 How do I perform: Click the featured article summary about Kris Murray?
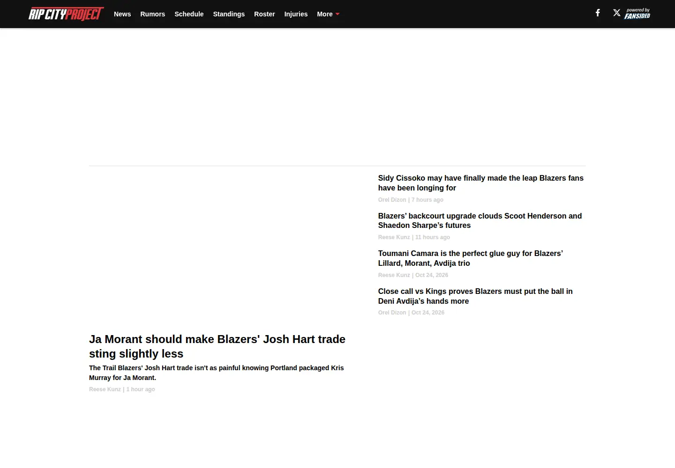pyautogui.click(x=217, y=373)
